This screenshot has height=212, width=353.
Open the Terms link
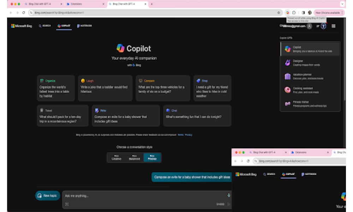point(180,135)
